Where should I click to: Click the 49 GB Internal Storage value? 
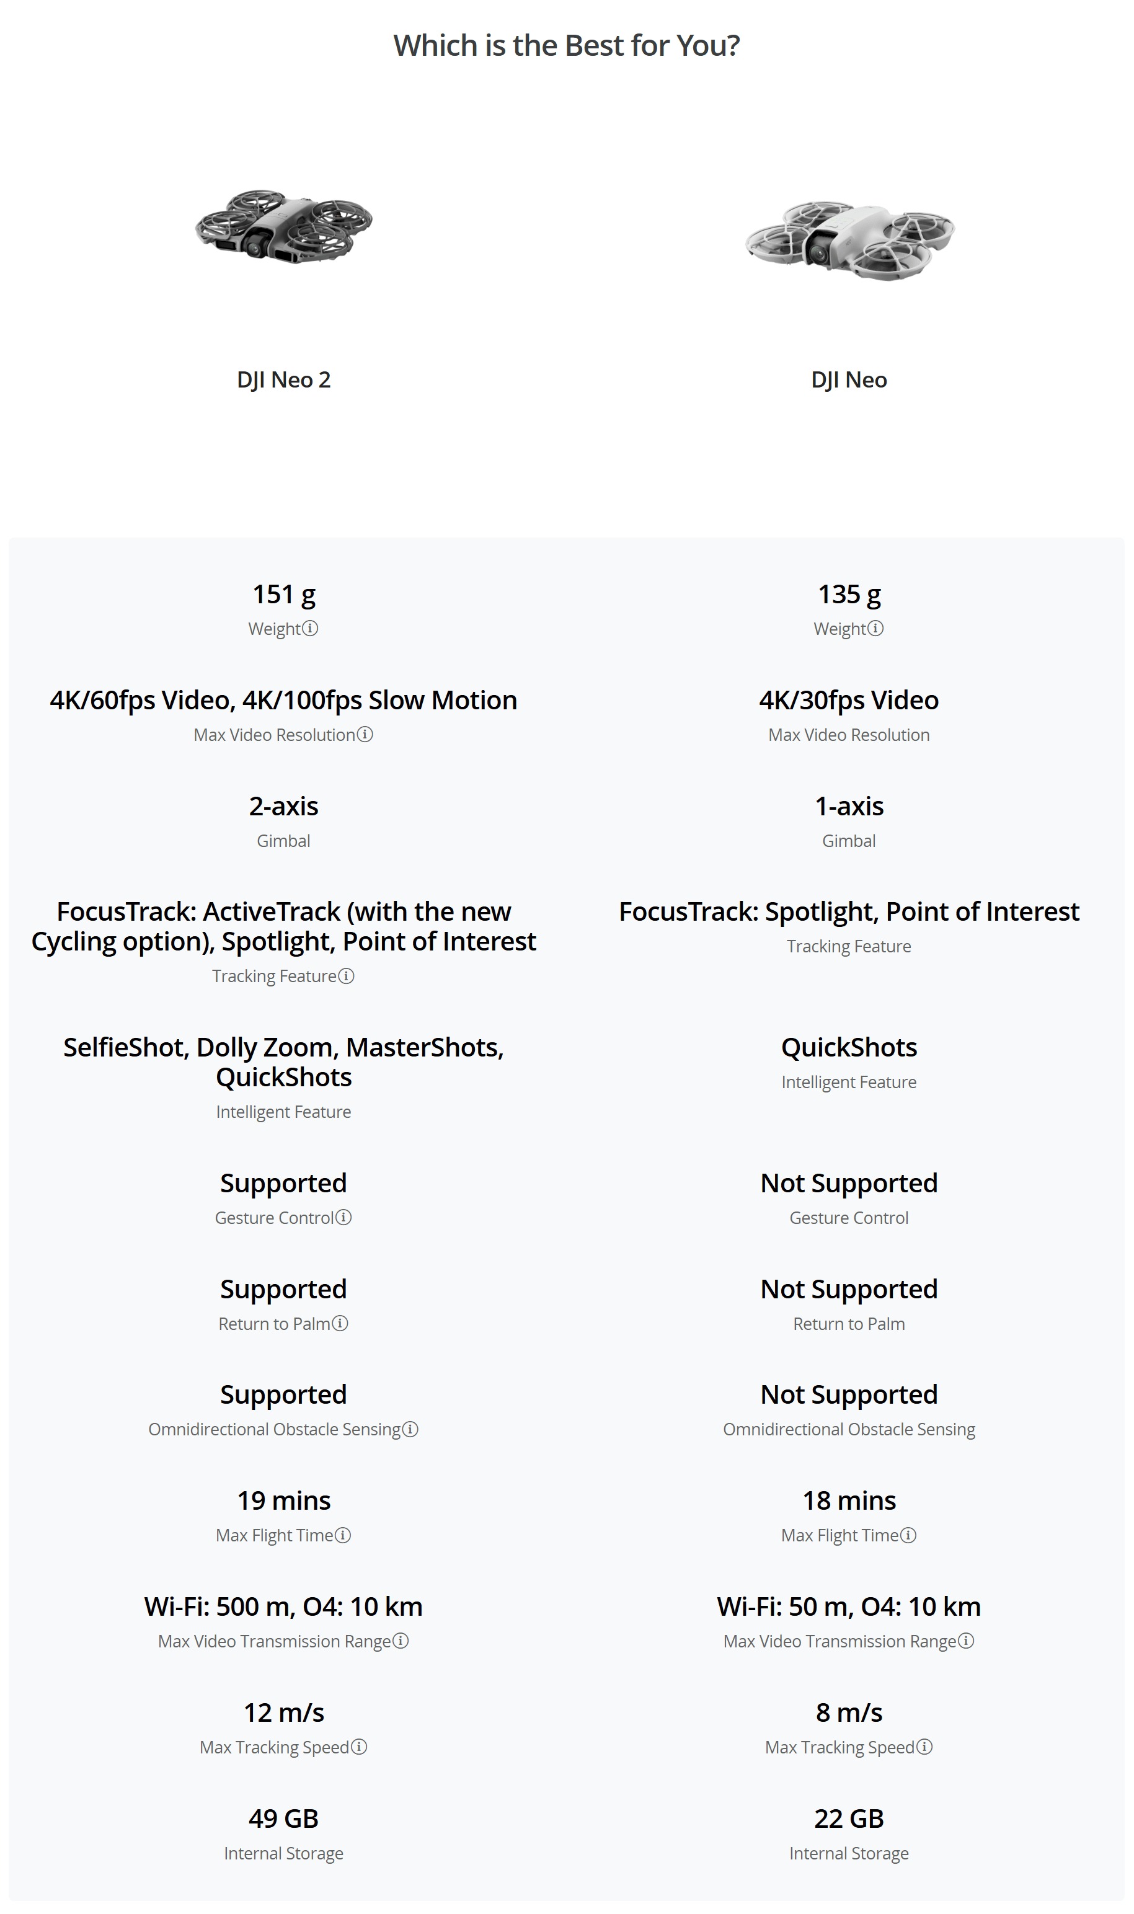click(x=283, y=1819)
